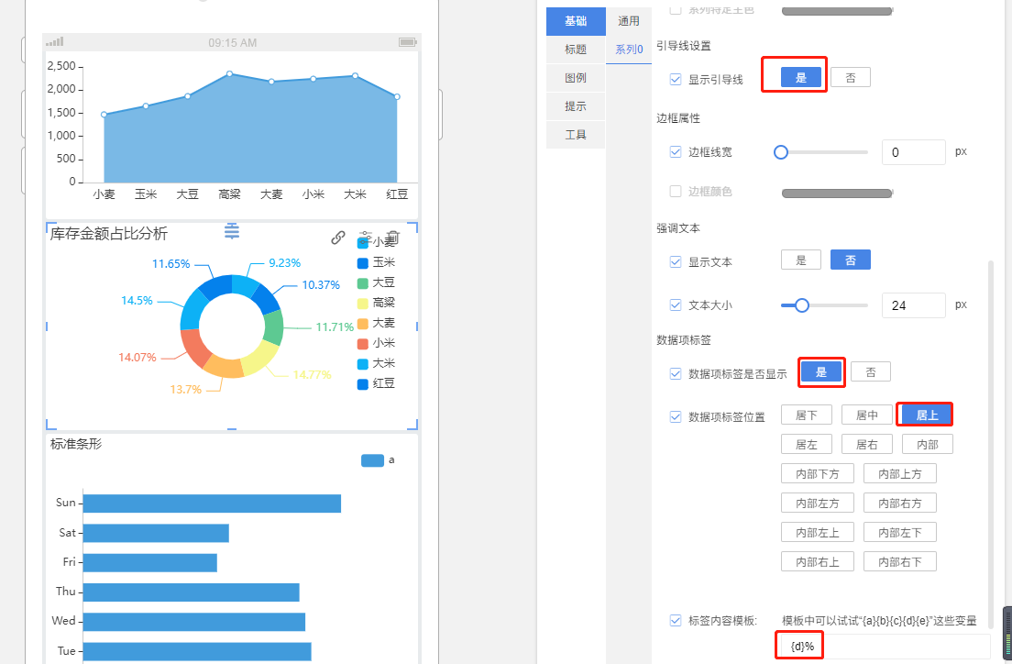Set label position to 居左
The image size is (1012, 664).
(x=806, y=445)
